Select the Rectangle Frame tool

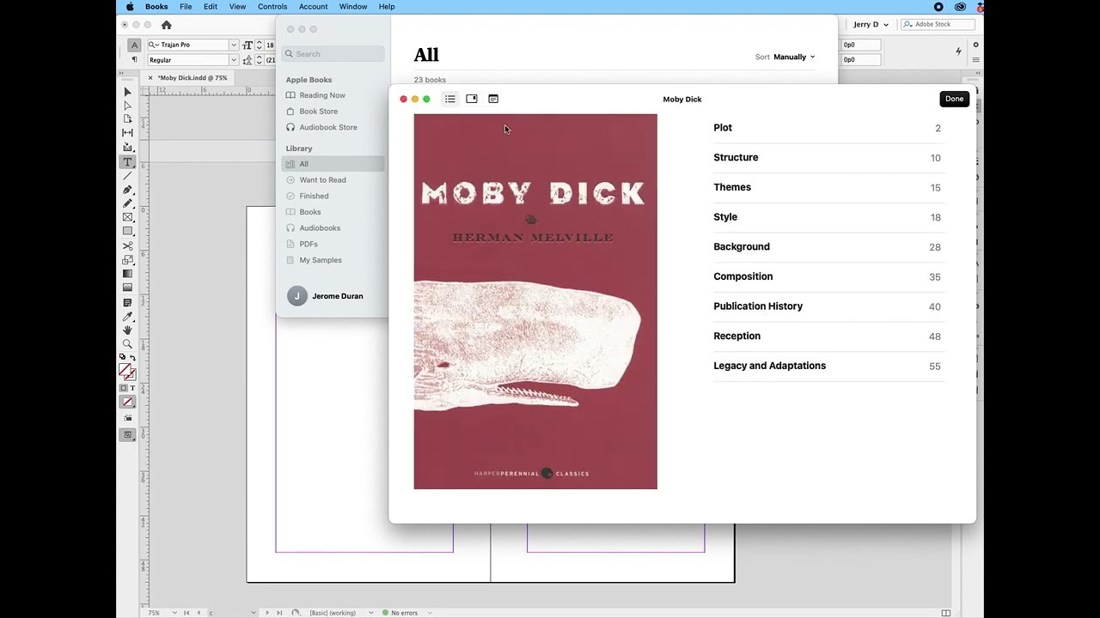tap(127, 217)
